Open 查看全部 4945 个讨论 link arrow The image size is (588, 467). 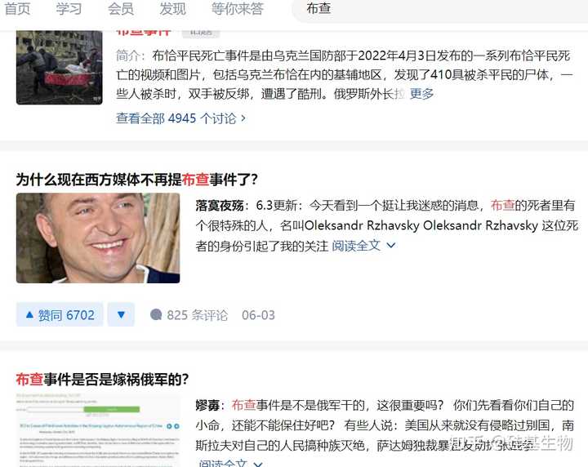(243, 118)
